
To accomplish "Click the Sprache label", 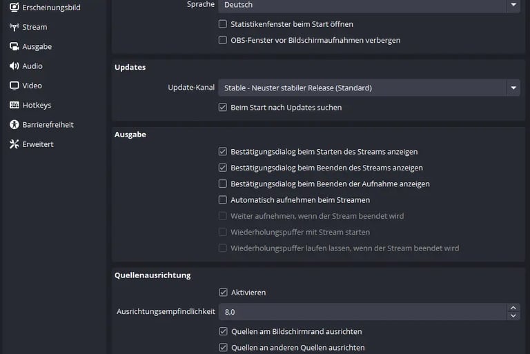I will 201,4.
